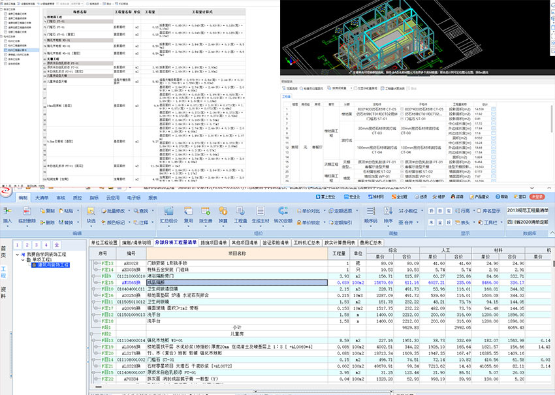Image resolution: width=555 pixels, height=395 pixels.
Task: Click the 工程量 tab in the quantity panel
Action: point(287,97)
